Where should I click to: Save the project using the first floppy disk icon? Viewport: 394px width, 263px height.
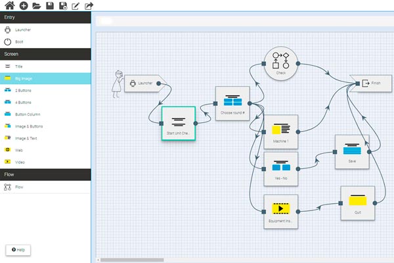coord(50,6)
